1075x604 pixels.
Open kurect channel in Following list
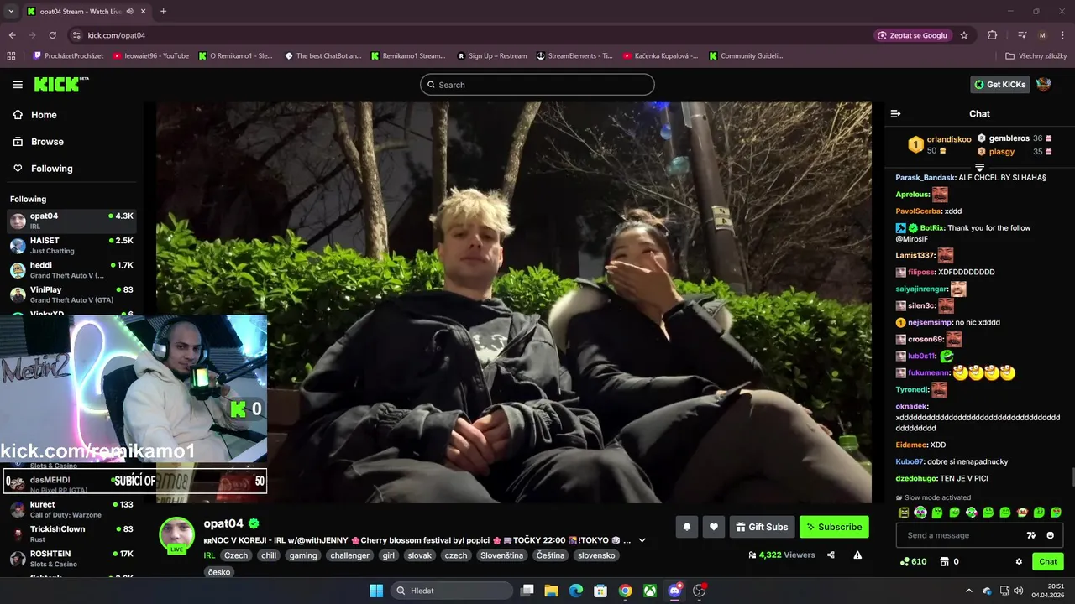pyautogui.click(x=71, y=509)
